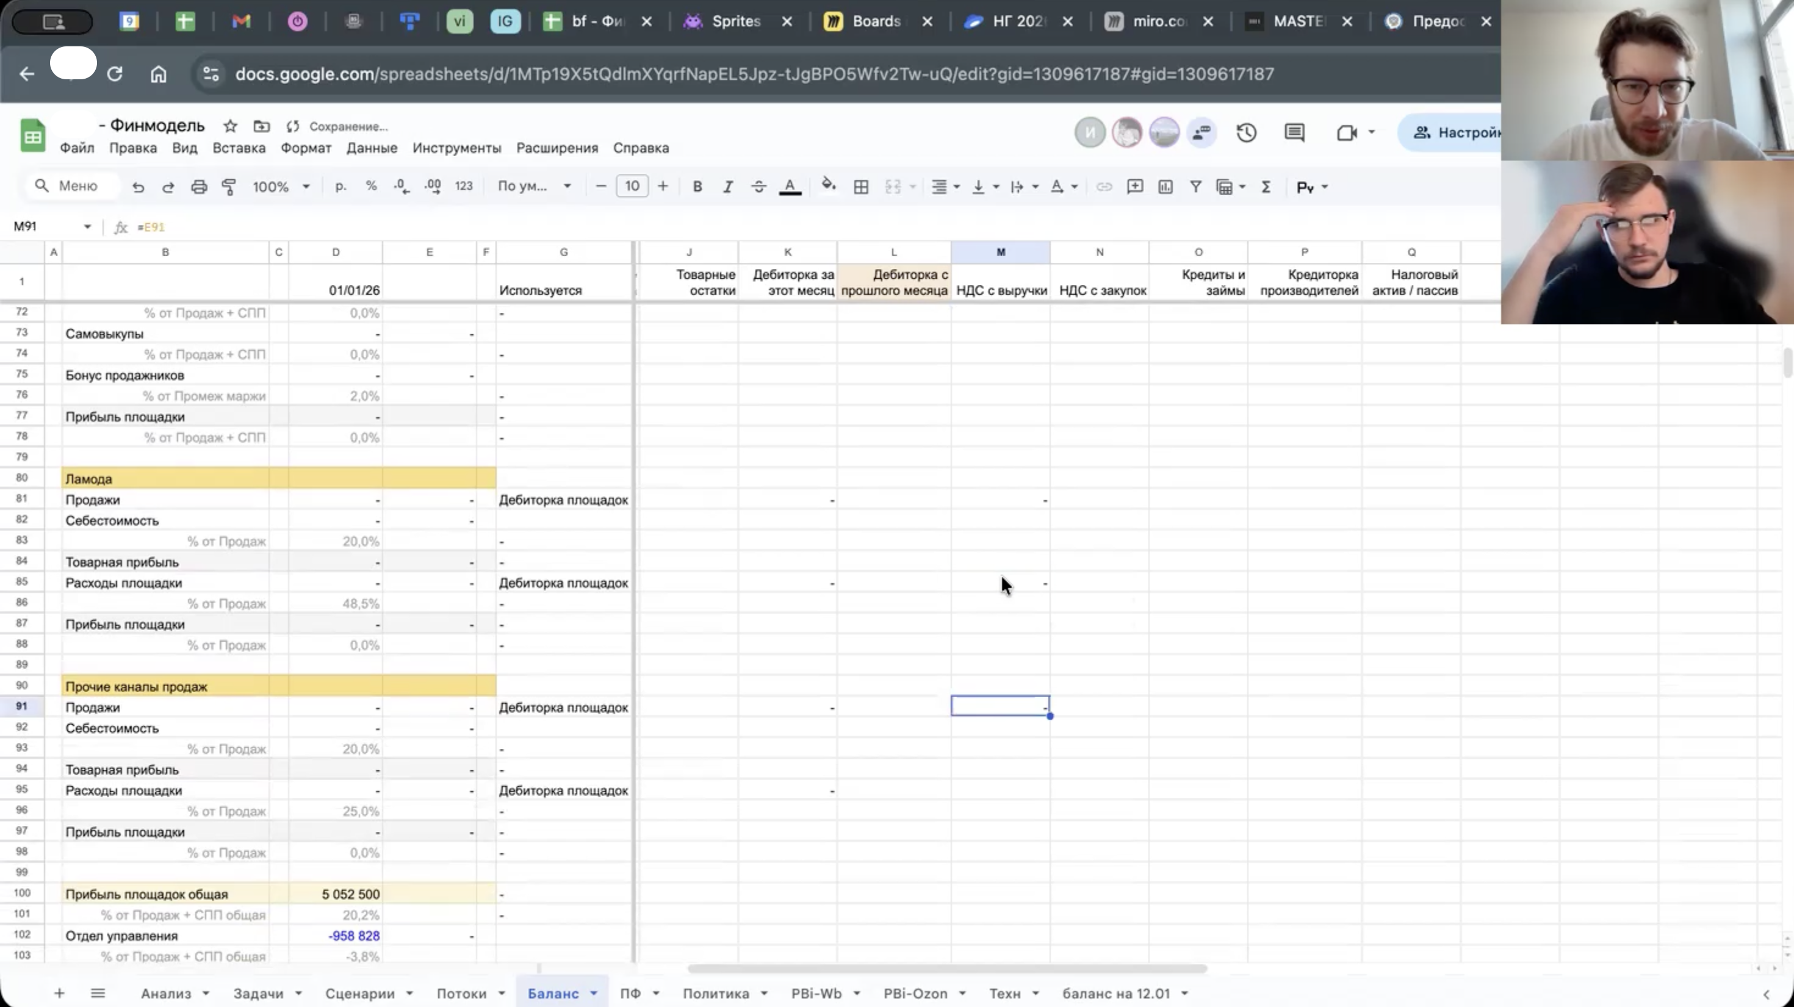Open the Расширения menu
Image resolution: width=1794 pixels, height=1007 pixels.
[x=557, y=148]
